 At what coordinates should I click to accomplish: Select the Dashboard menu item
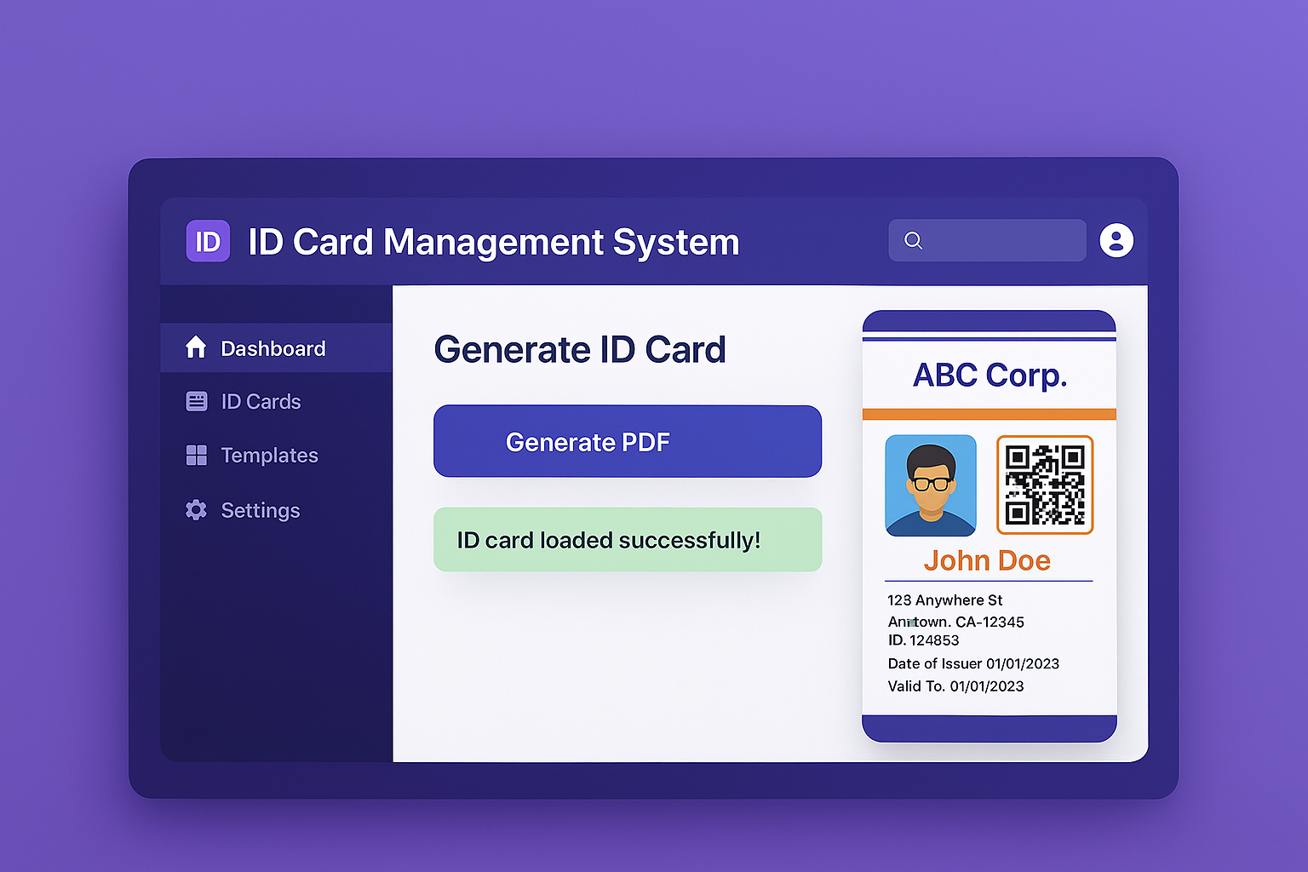pos(273,347)
